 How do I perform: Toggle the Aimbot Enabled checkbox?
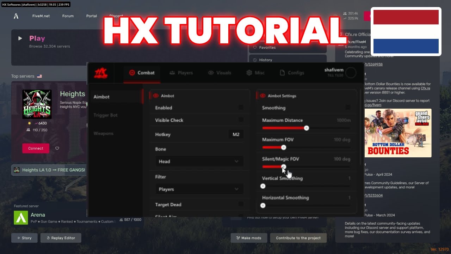coord(241,108)
